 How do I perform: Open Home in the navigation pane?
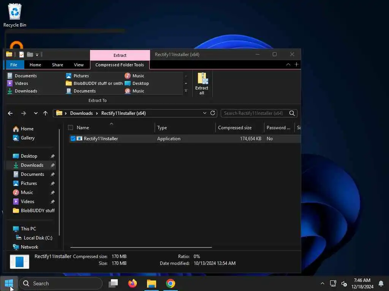(x=23, y=129)
